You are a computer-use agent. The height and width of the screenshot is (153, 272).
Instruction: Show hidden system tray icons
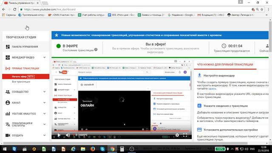232,149
